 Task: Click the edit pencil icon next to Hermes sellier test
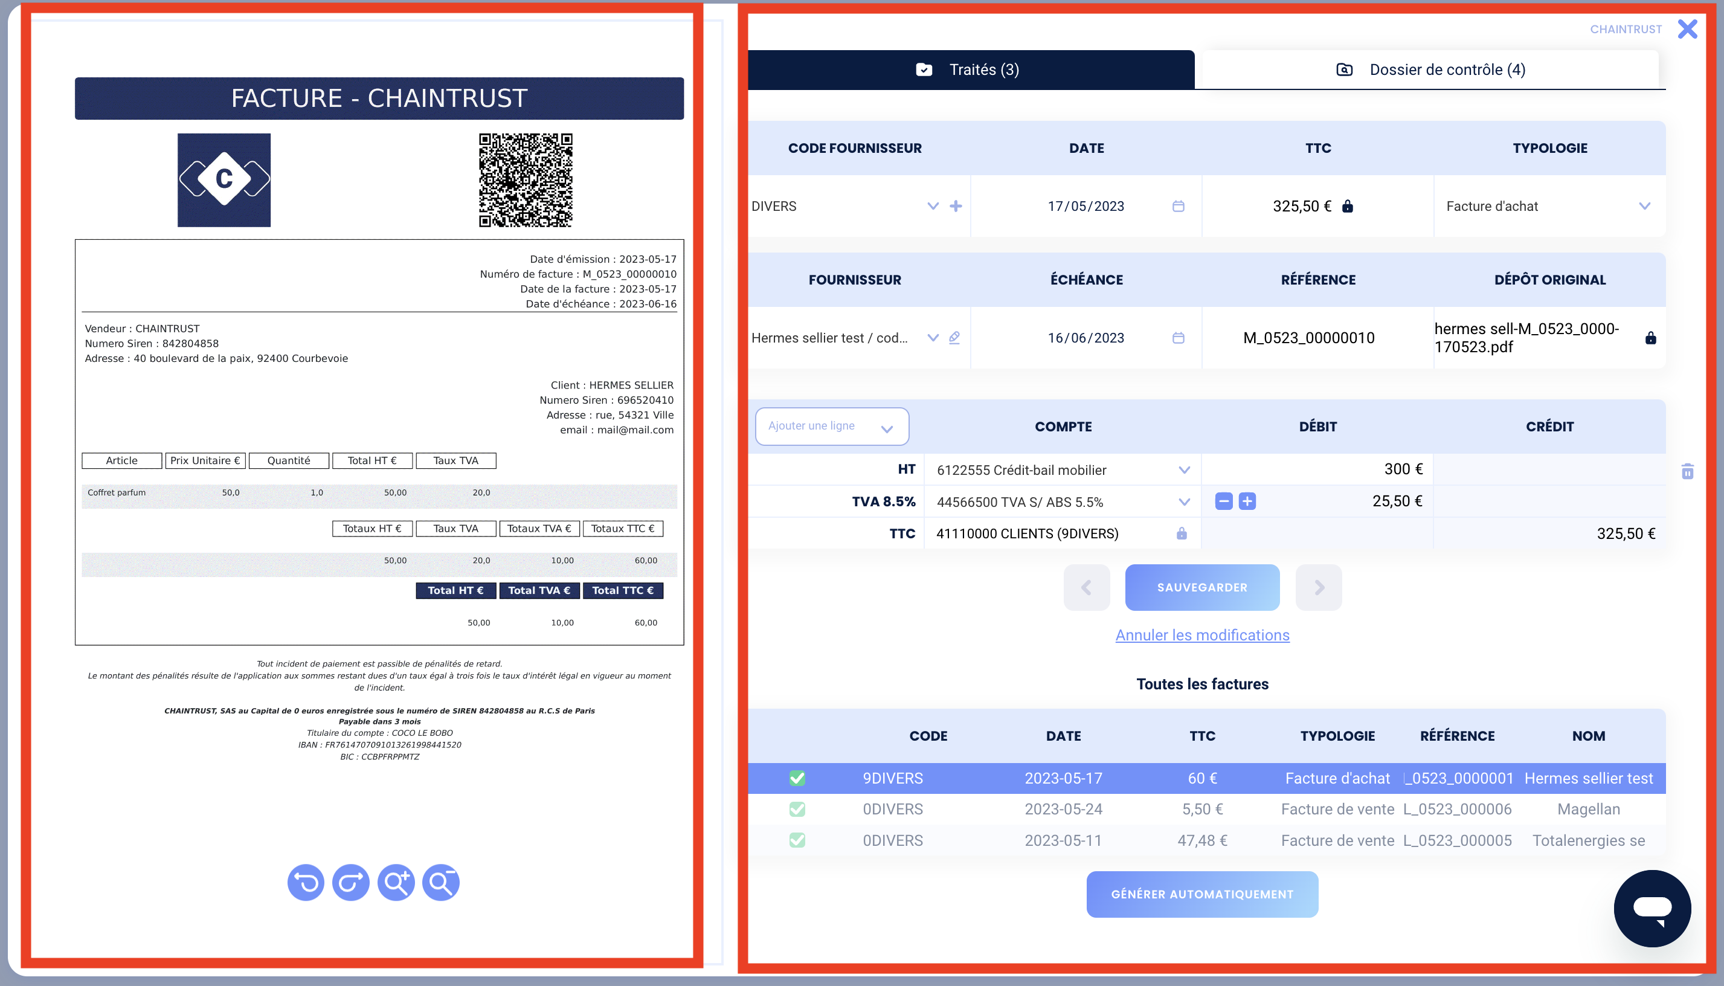coord(954,337)
